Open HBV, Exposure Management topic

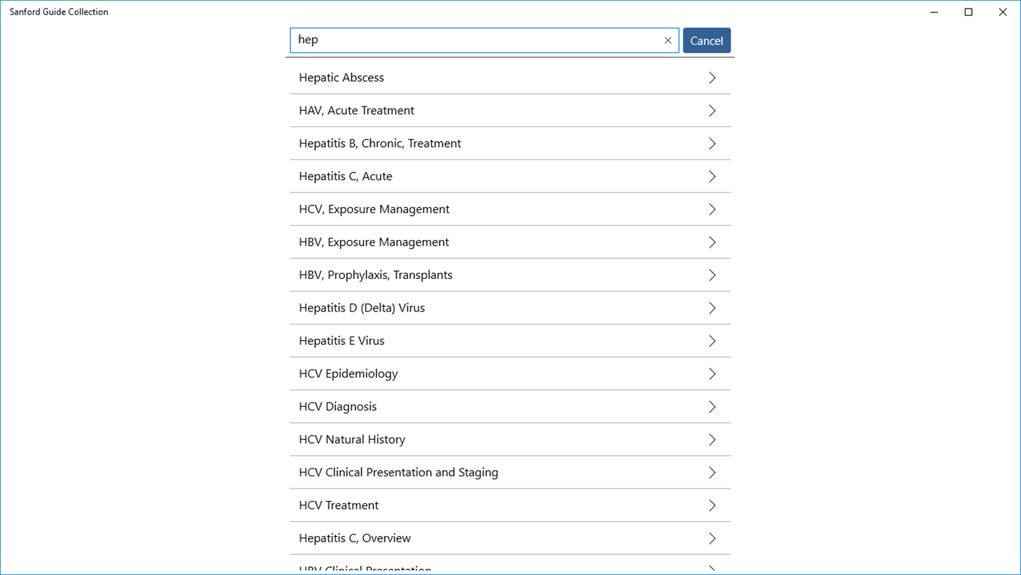point(374,242)
